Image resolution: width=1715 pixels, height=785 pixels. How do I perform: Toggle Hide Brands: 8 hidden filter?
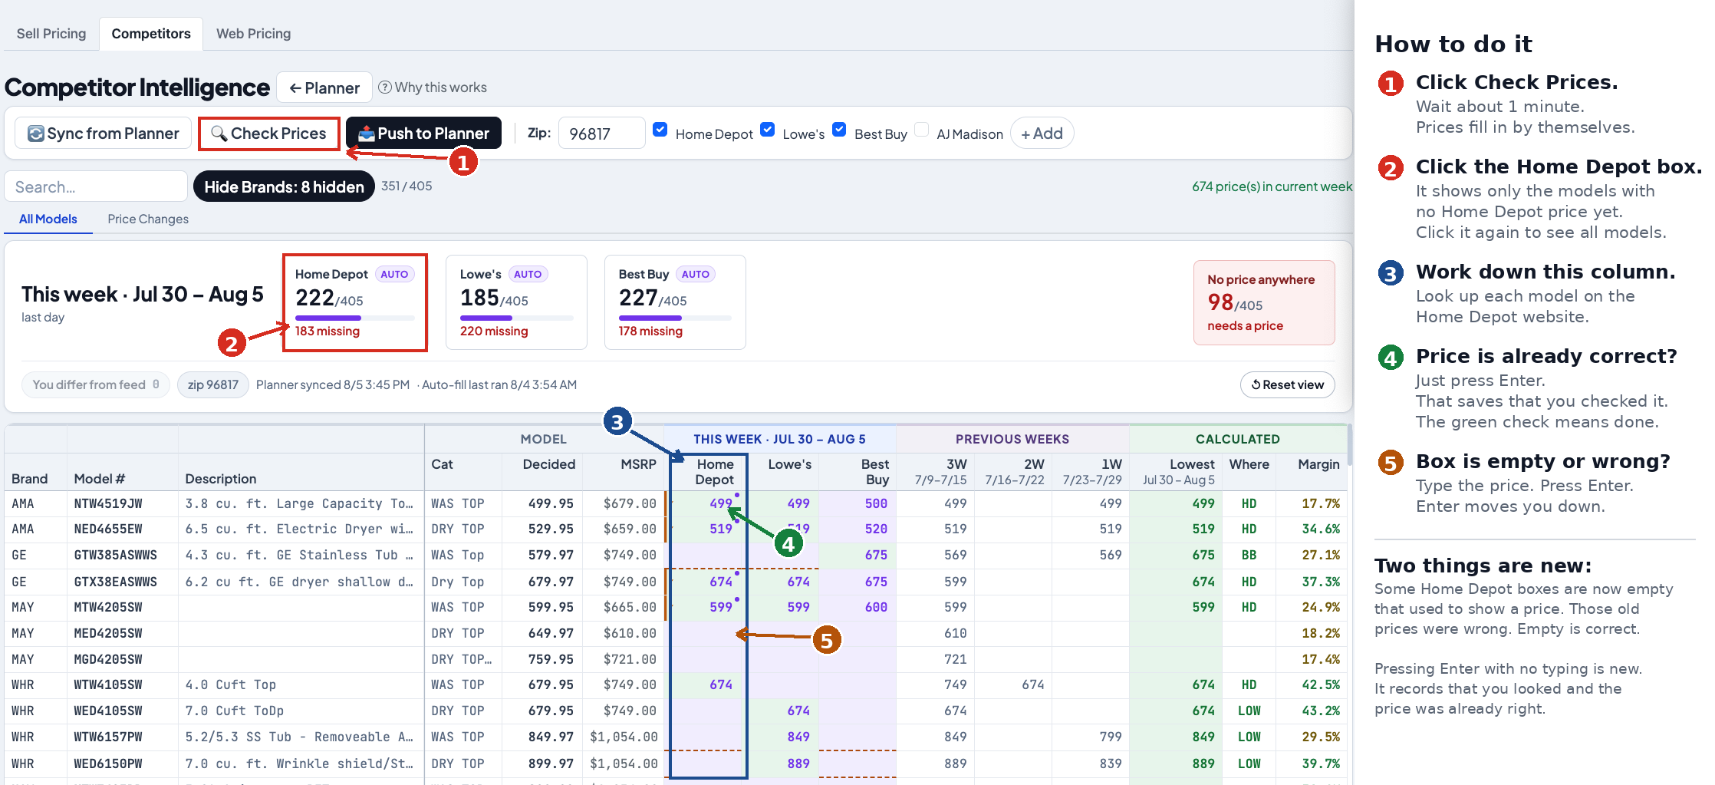pyautogui.click(x=284, y=186)
